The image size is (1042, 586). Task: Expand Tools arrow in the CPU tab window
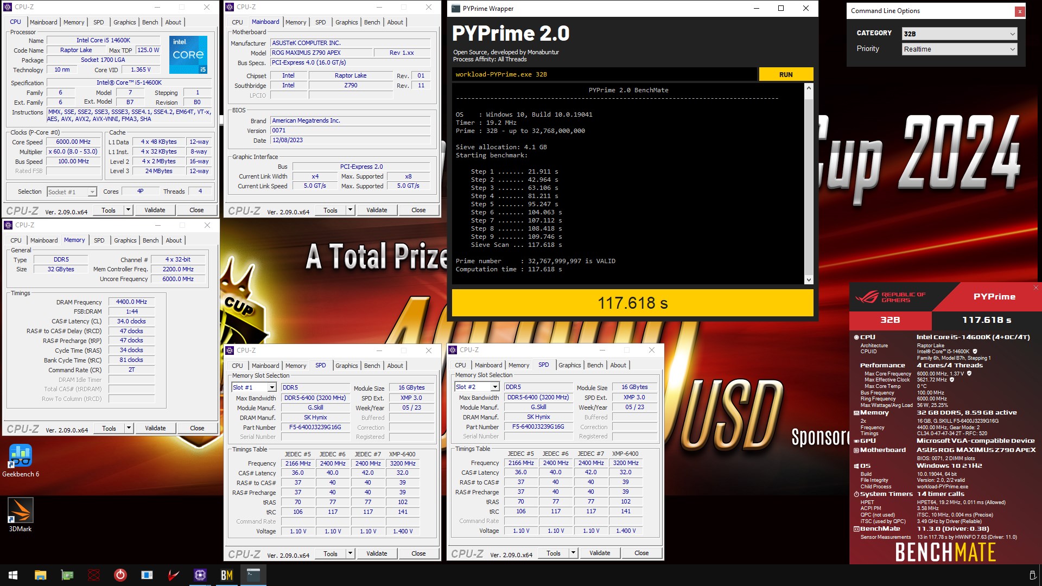(129, 210)
